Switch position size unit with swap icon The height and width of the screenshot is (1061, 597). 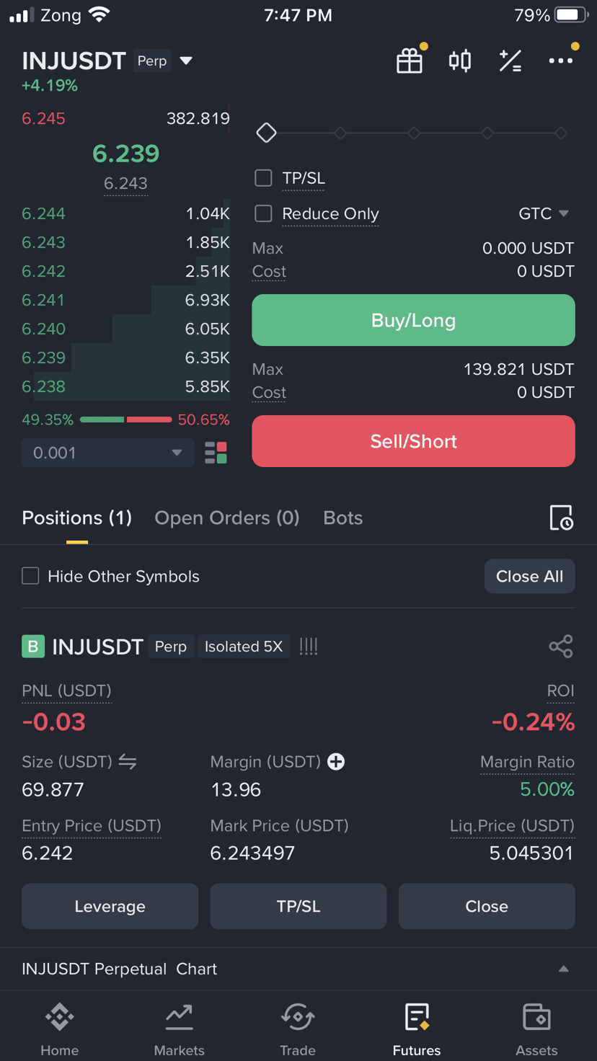(x=128, y=762)
